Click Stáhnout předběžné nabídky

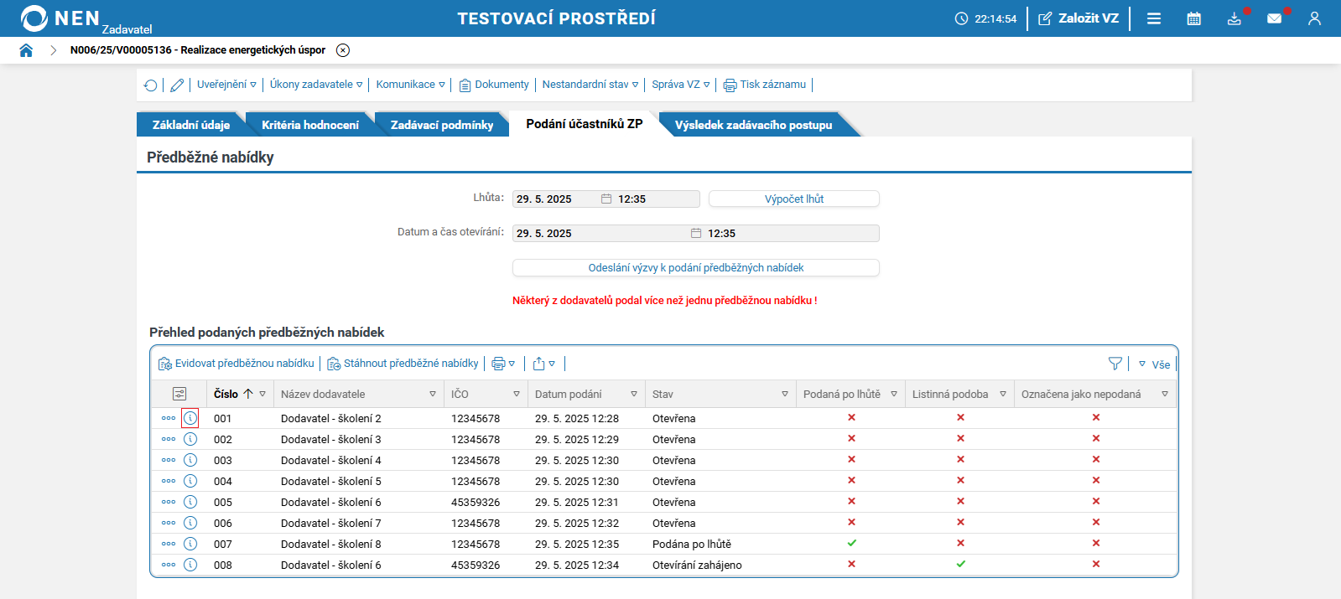(403, 364)
